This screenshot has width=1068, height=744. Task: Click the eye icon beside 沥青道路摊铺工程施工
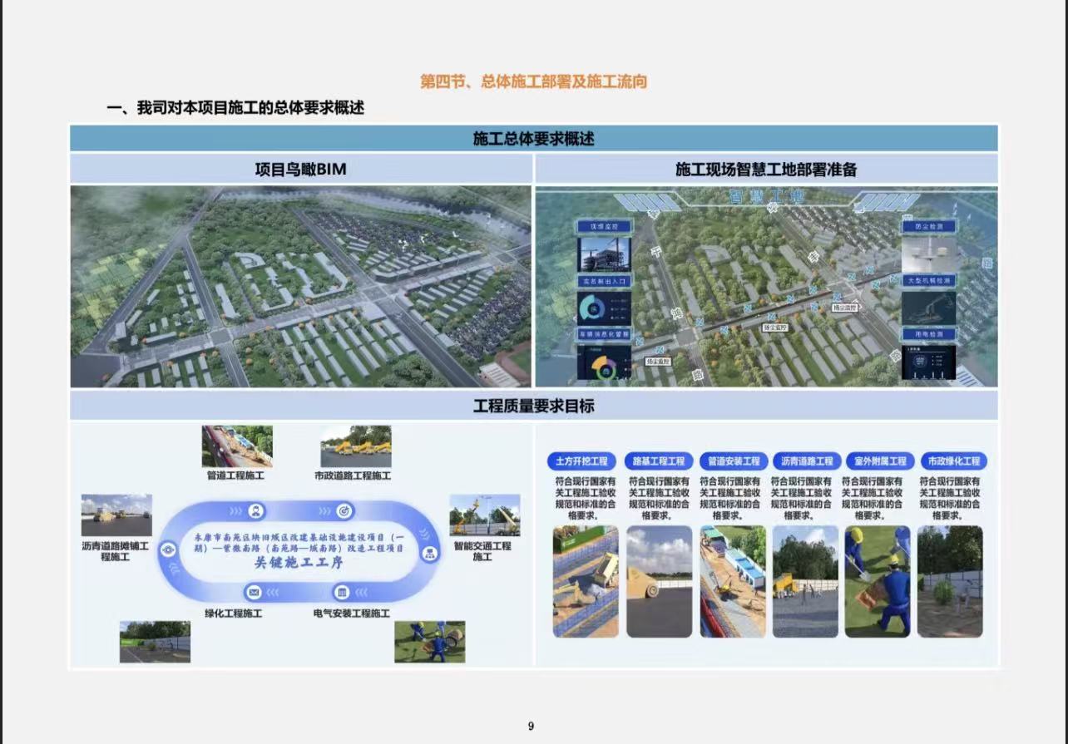point(169,549)
